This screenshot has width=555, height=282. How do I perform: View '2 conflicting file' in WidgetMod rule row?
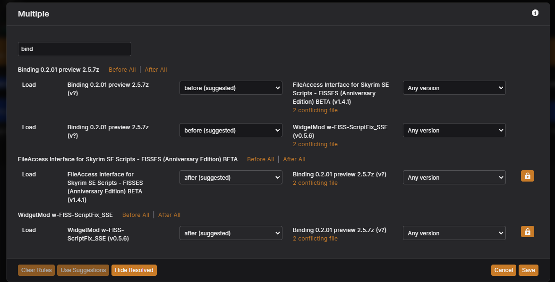click(315, 239)
